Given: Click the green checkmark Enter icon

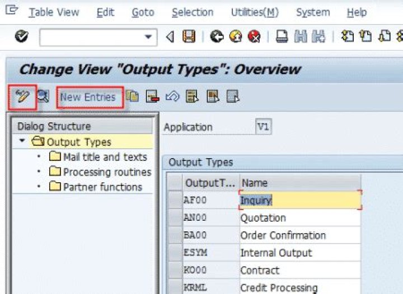Looking at the screenshot, I should (x=22, y=36).
